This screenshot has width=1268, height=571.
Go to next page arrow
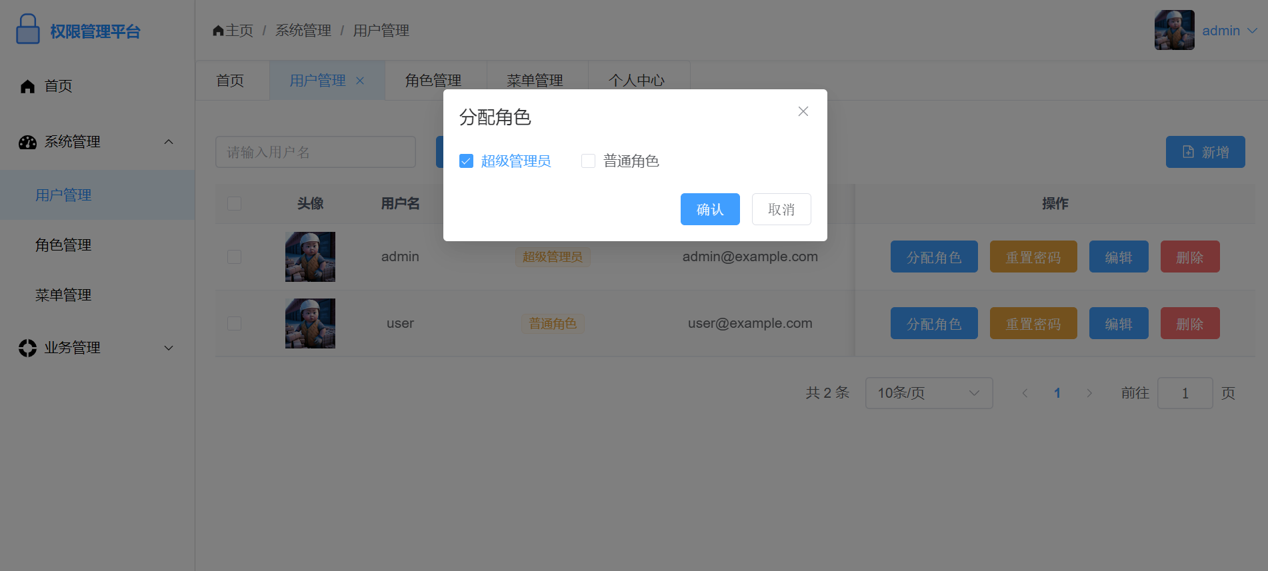[x=1089, y=393]
